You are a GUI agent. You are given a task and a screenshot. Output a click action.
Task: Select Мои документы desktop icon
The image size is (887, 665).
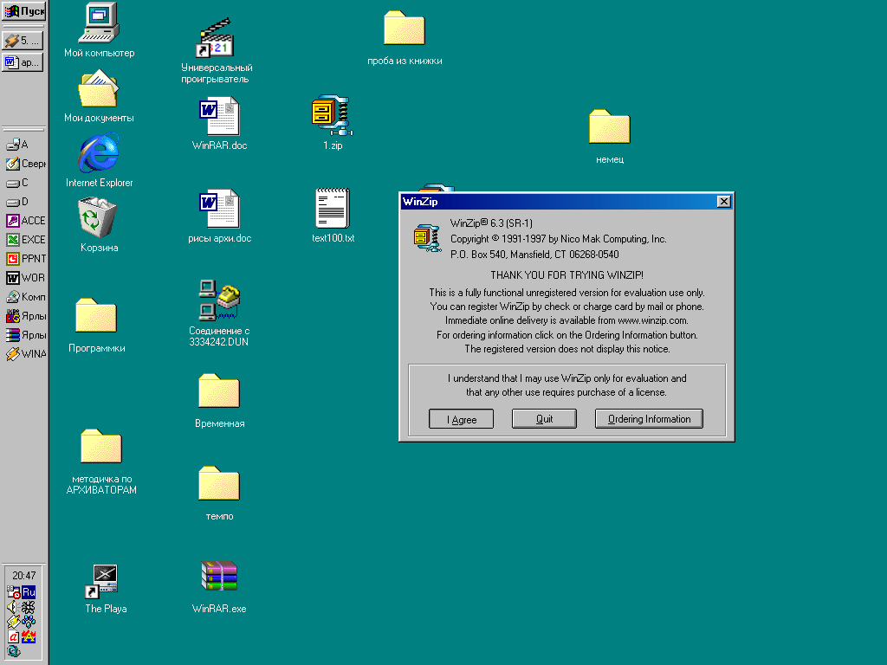click(x=99, y=95)
